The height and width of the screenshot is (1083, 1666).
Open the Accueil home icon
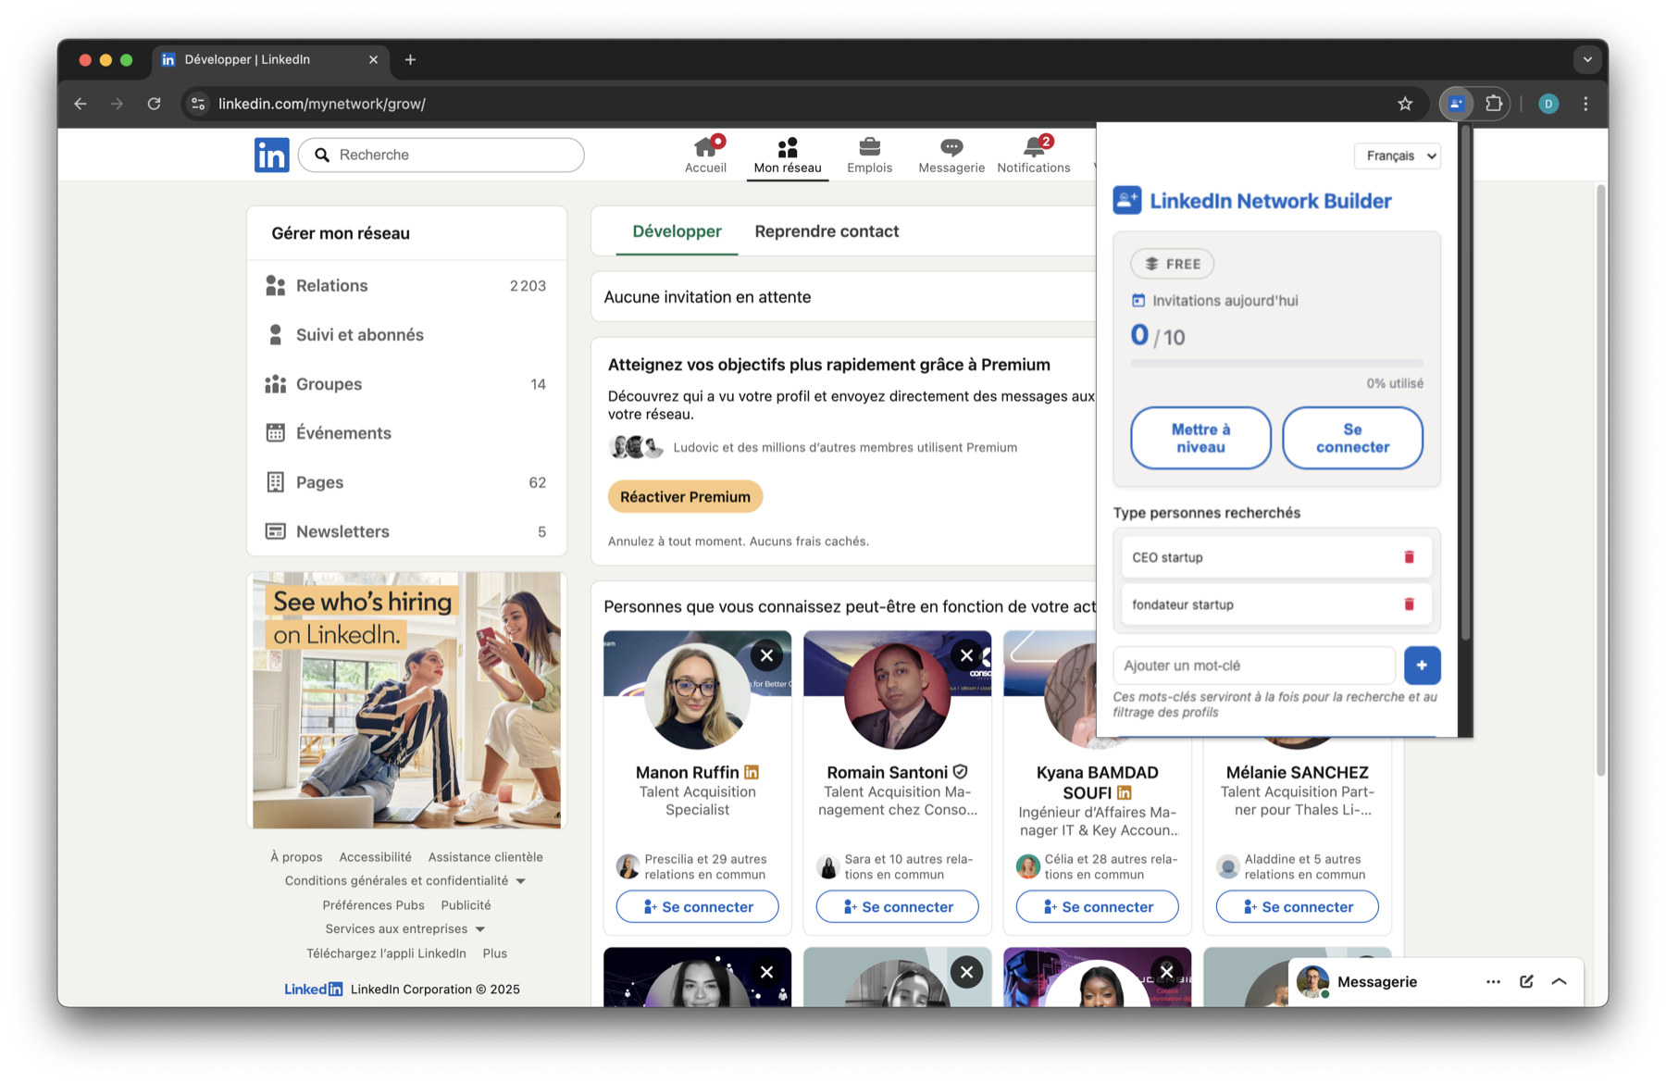coord(705,155)
